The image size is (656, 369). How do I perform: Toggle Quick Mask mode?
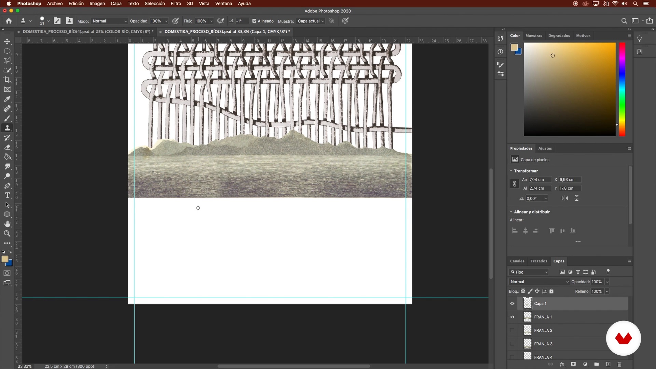(x=7, y=273)
